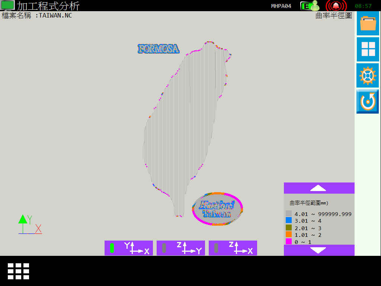Open the file folder icon
This screenshot has height=286, width=381.
tap(368, 23)
